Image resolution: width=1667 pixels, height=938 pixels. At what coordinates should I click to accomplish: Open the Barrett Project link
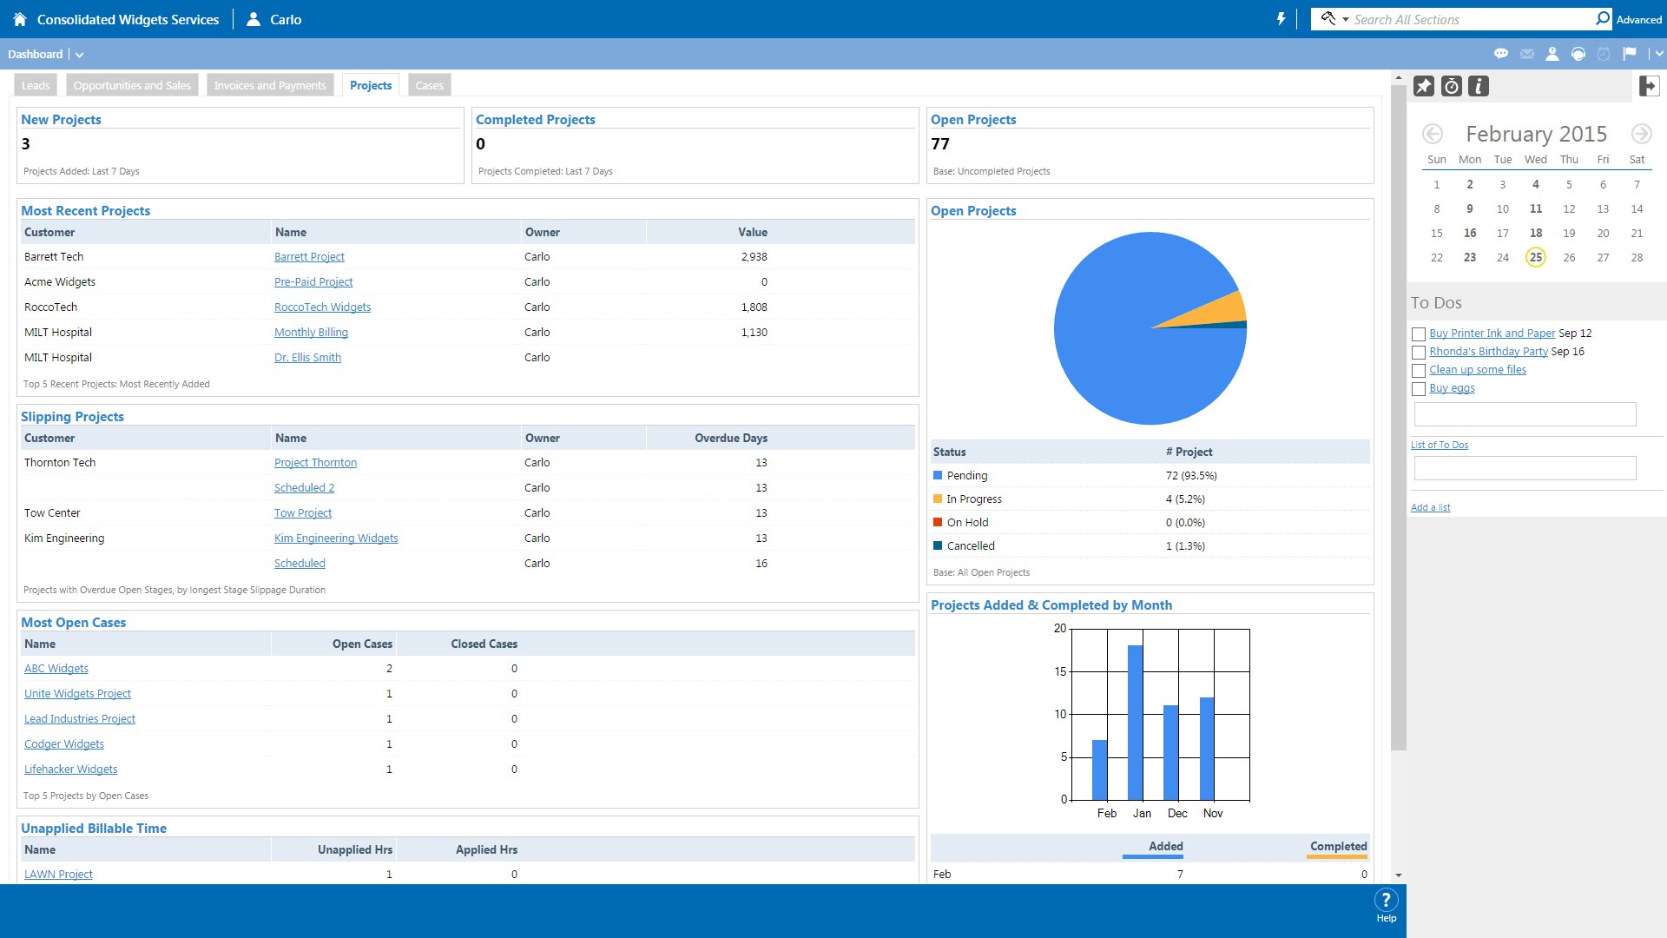[309, 257]
